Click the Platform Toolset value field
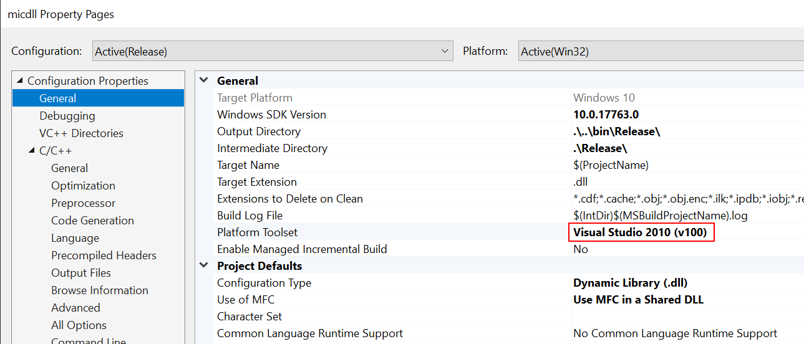 [x=640, y=232]
